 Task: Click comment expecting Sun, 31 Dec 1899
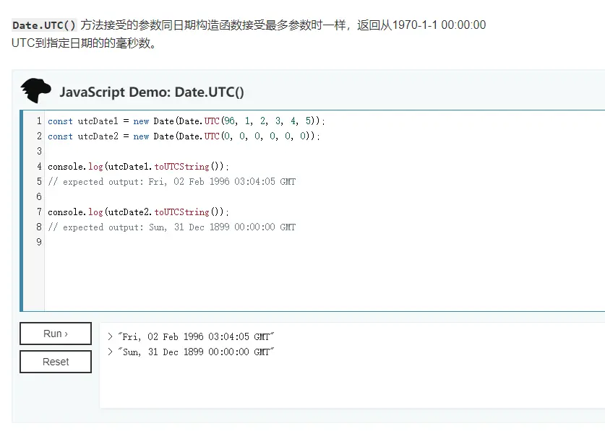172,227
